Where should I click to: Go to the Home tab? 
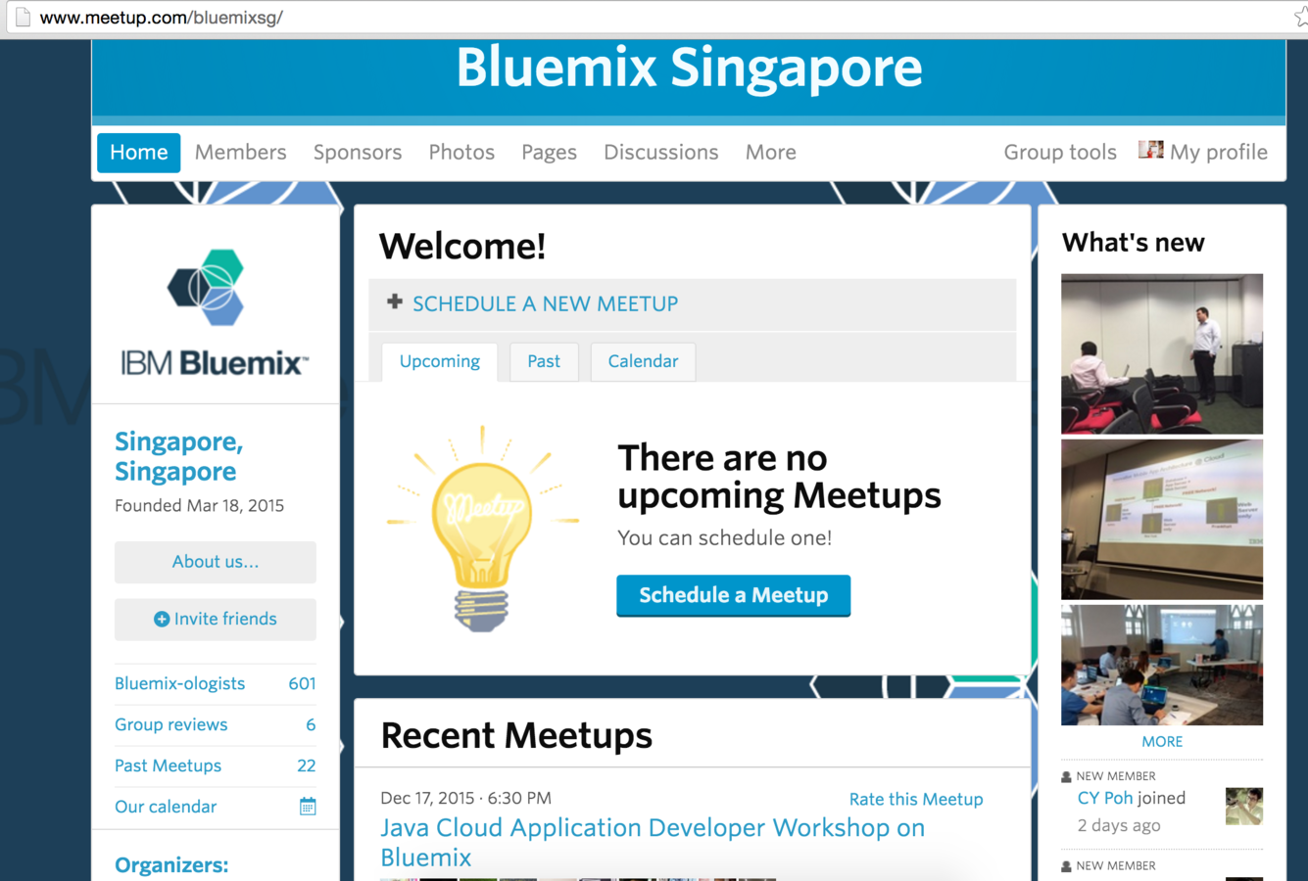(139, 153)
